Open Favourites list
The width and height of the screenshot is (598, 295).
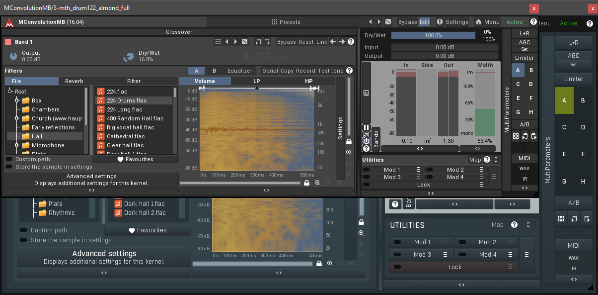135,159
